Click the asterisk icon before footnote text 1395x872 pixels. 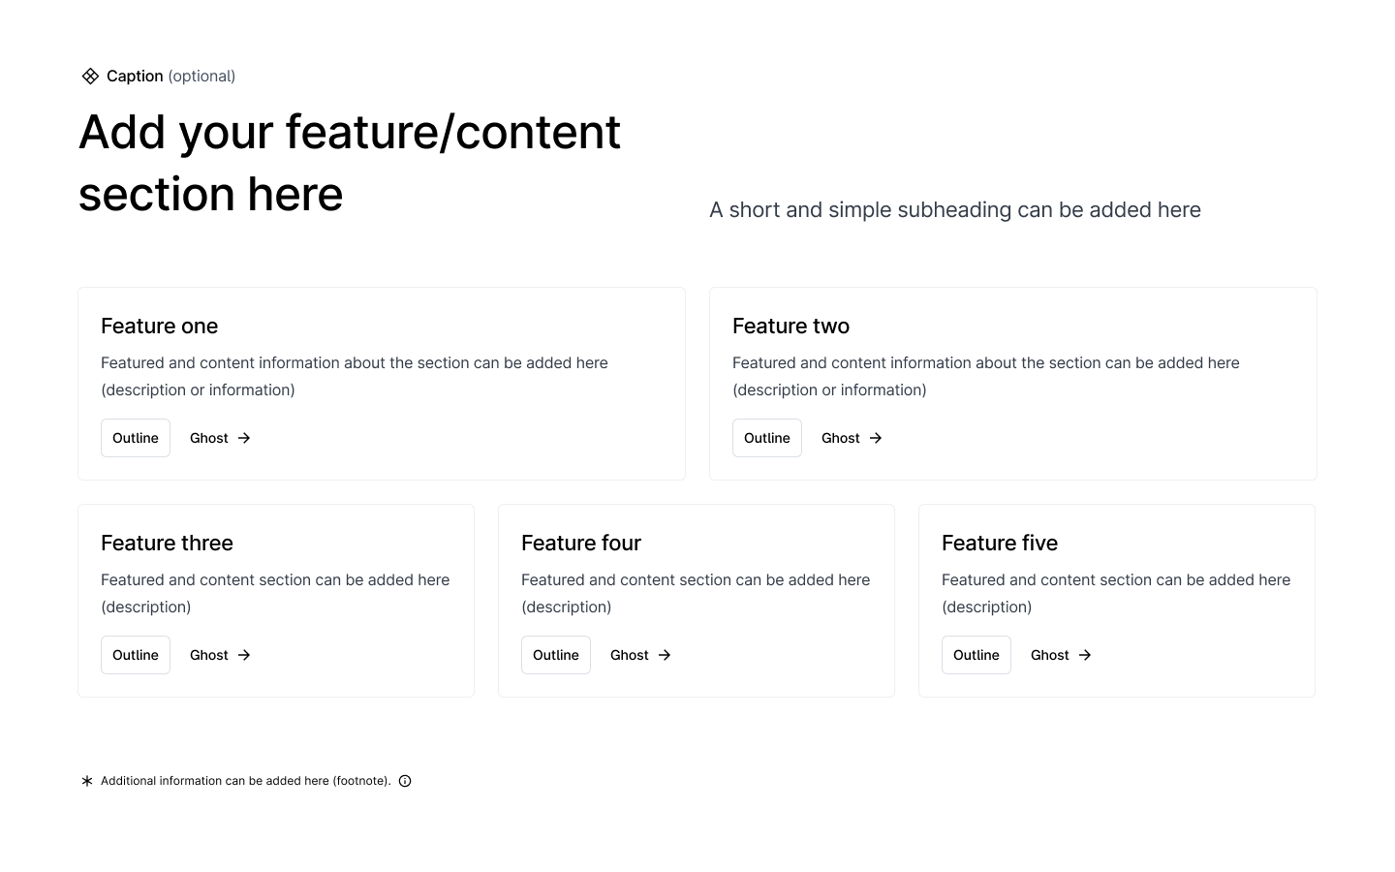[87, 781]
